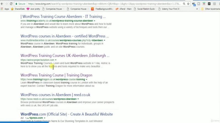Open the red shield pocket extension icon
This screenshot has width=220, height=123.
tap(204, 4)
